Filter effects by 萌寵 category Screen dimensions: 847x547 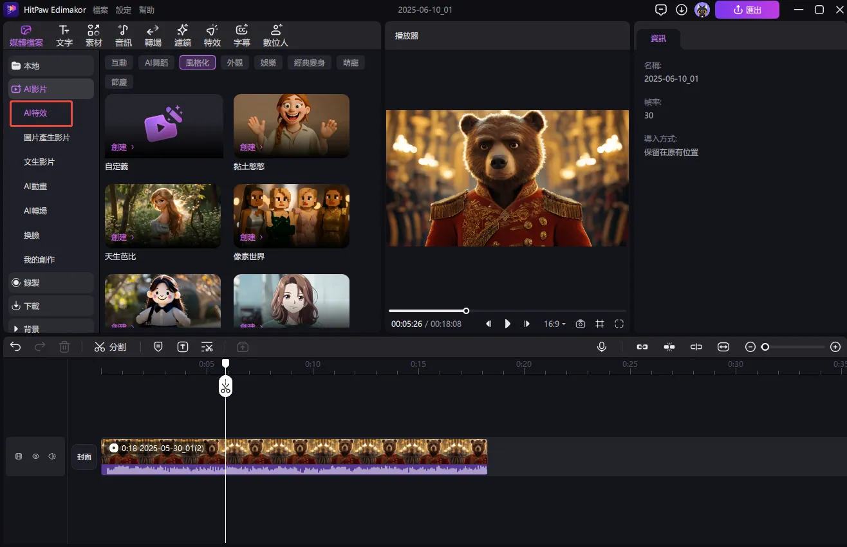coord(351,62)
